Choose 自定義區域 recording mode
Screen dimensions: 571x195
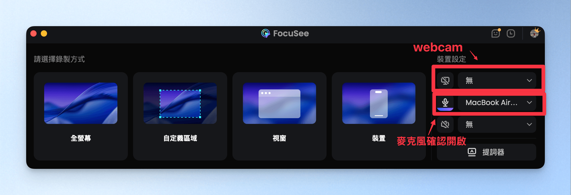click(x=180, y=138)
